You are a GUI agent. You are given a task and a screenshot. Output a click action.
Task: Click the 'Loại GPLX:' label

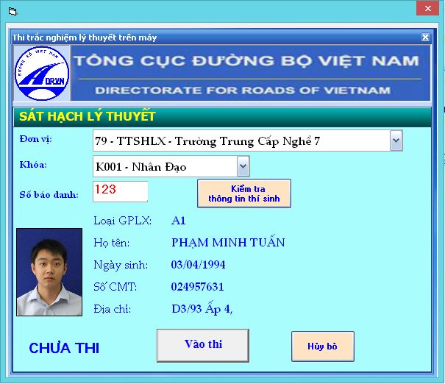[122, 221]
